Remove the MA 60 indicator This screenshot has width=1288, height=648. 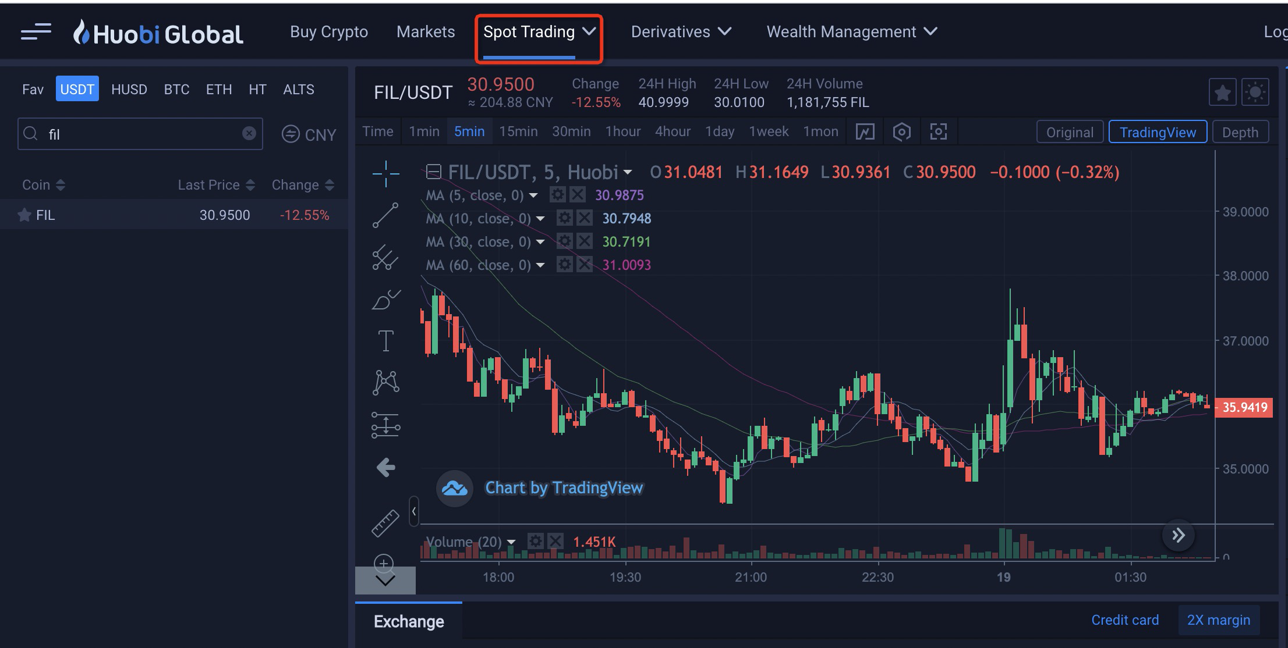(x=585, y=265)
